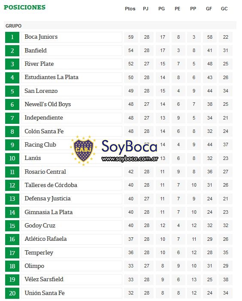This screenshot has width=242, height=301.
Task: Click the SoyBoca logo text
Action: (129, 147)
